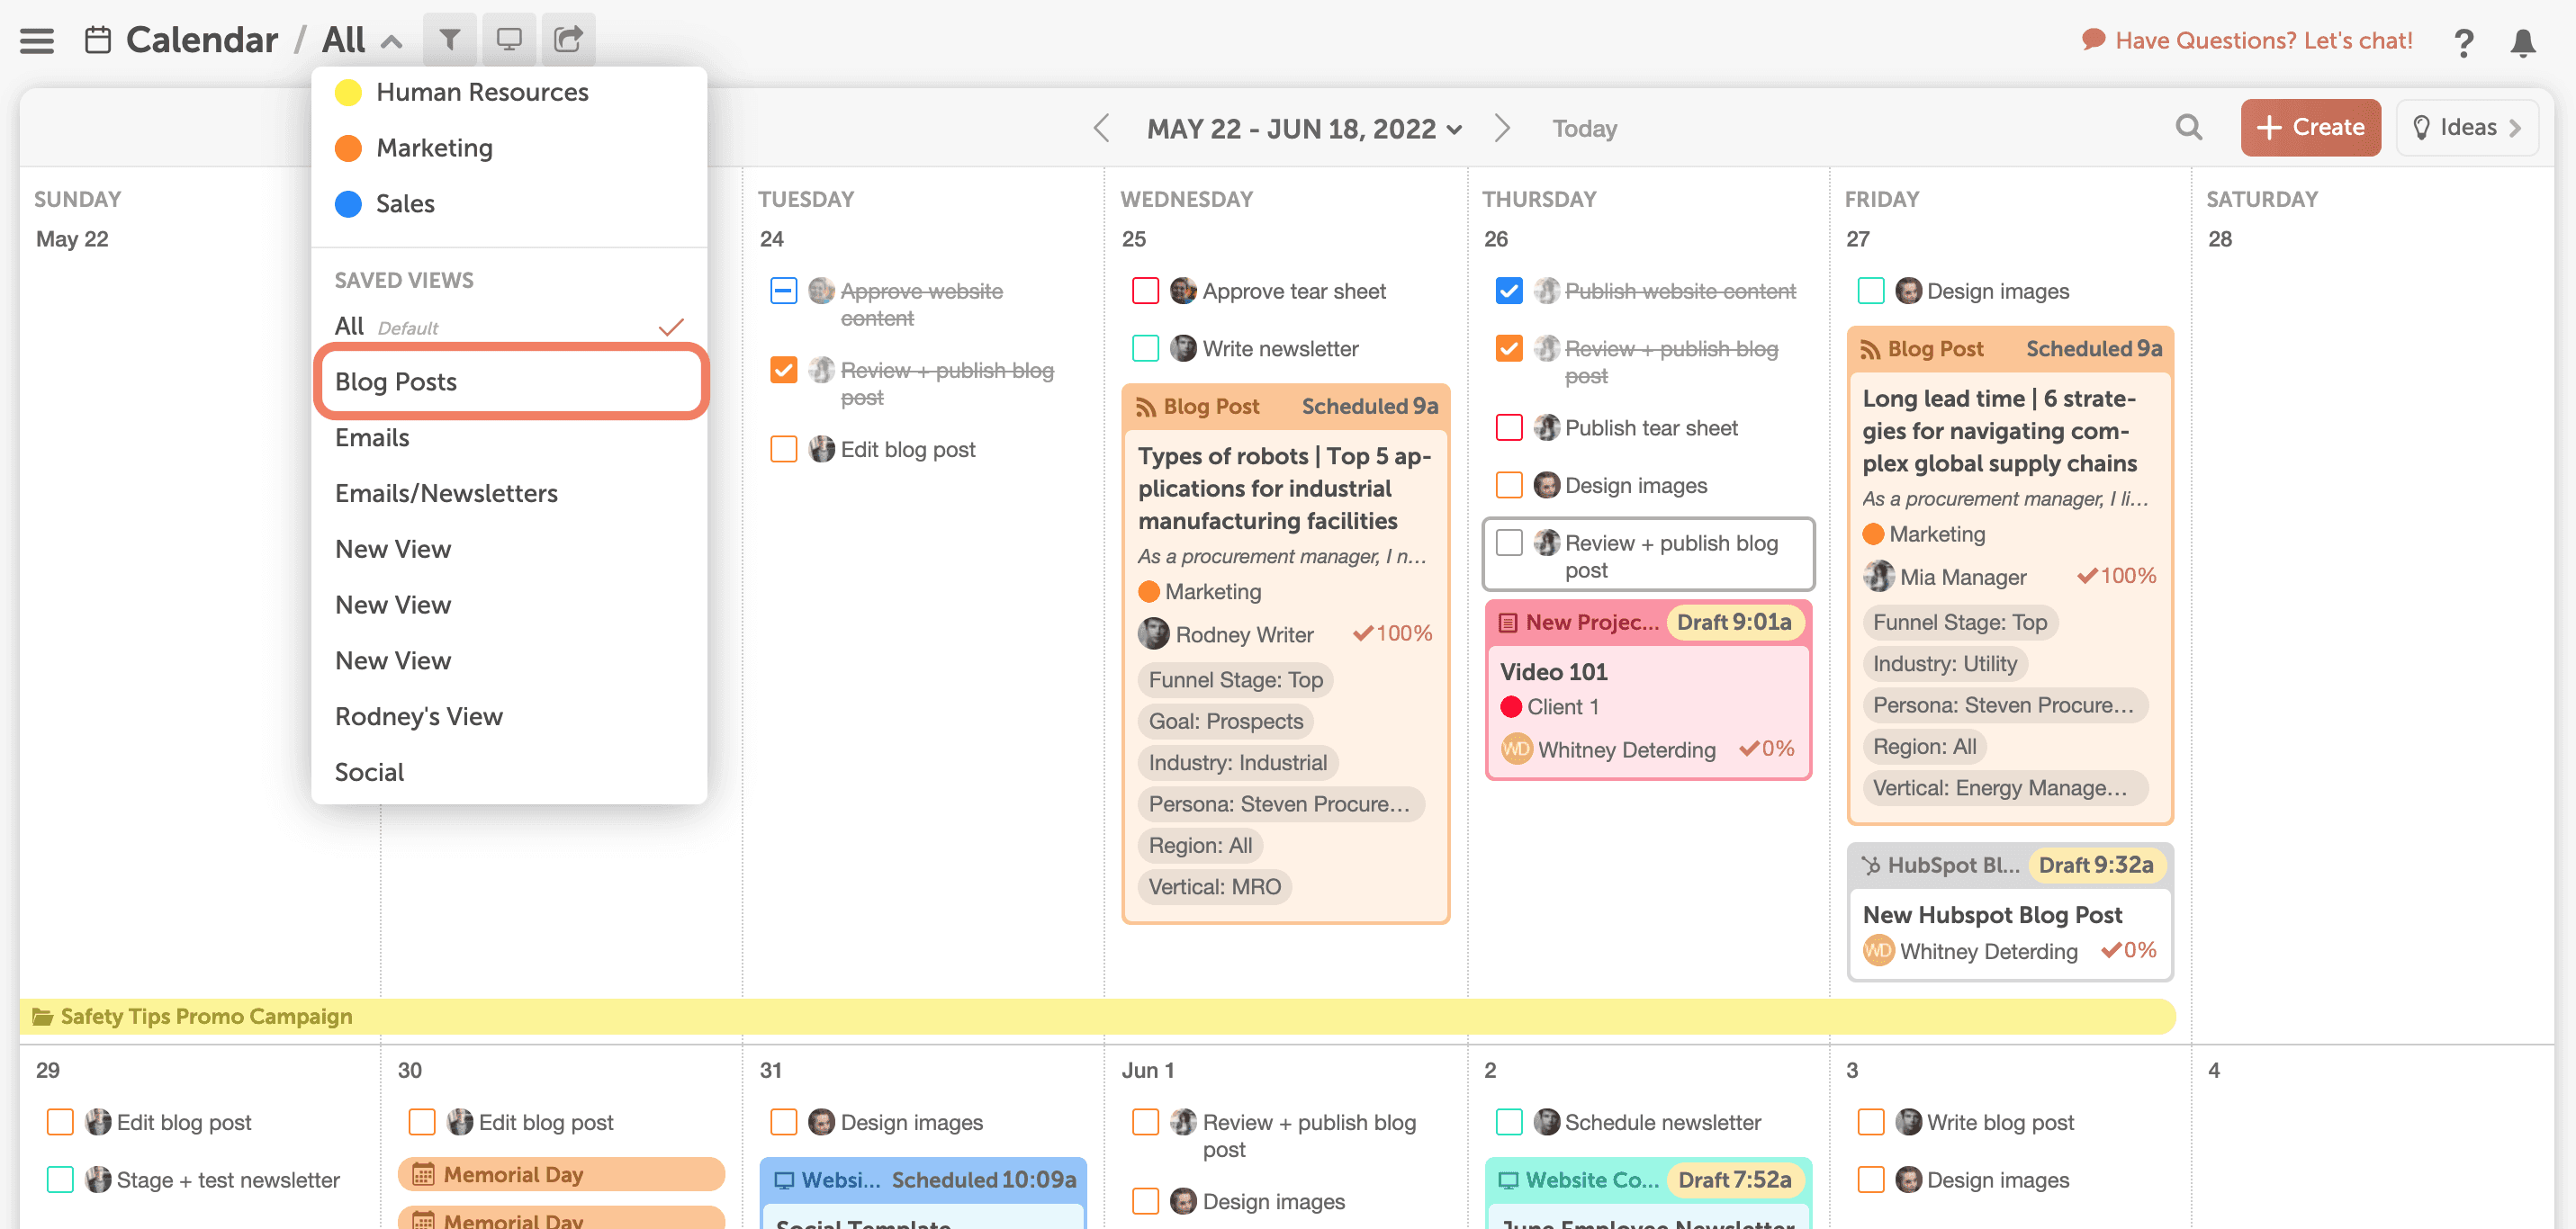Go to previous date range arrow
The width and height of the screenshot is (2576, 1229).
click(x=1101, y=128)
